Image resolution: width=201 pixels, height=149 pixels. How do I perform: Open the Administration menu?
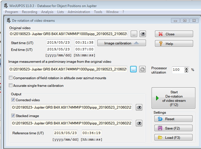[79, 12]
